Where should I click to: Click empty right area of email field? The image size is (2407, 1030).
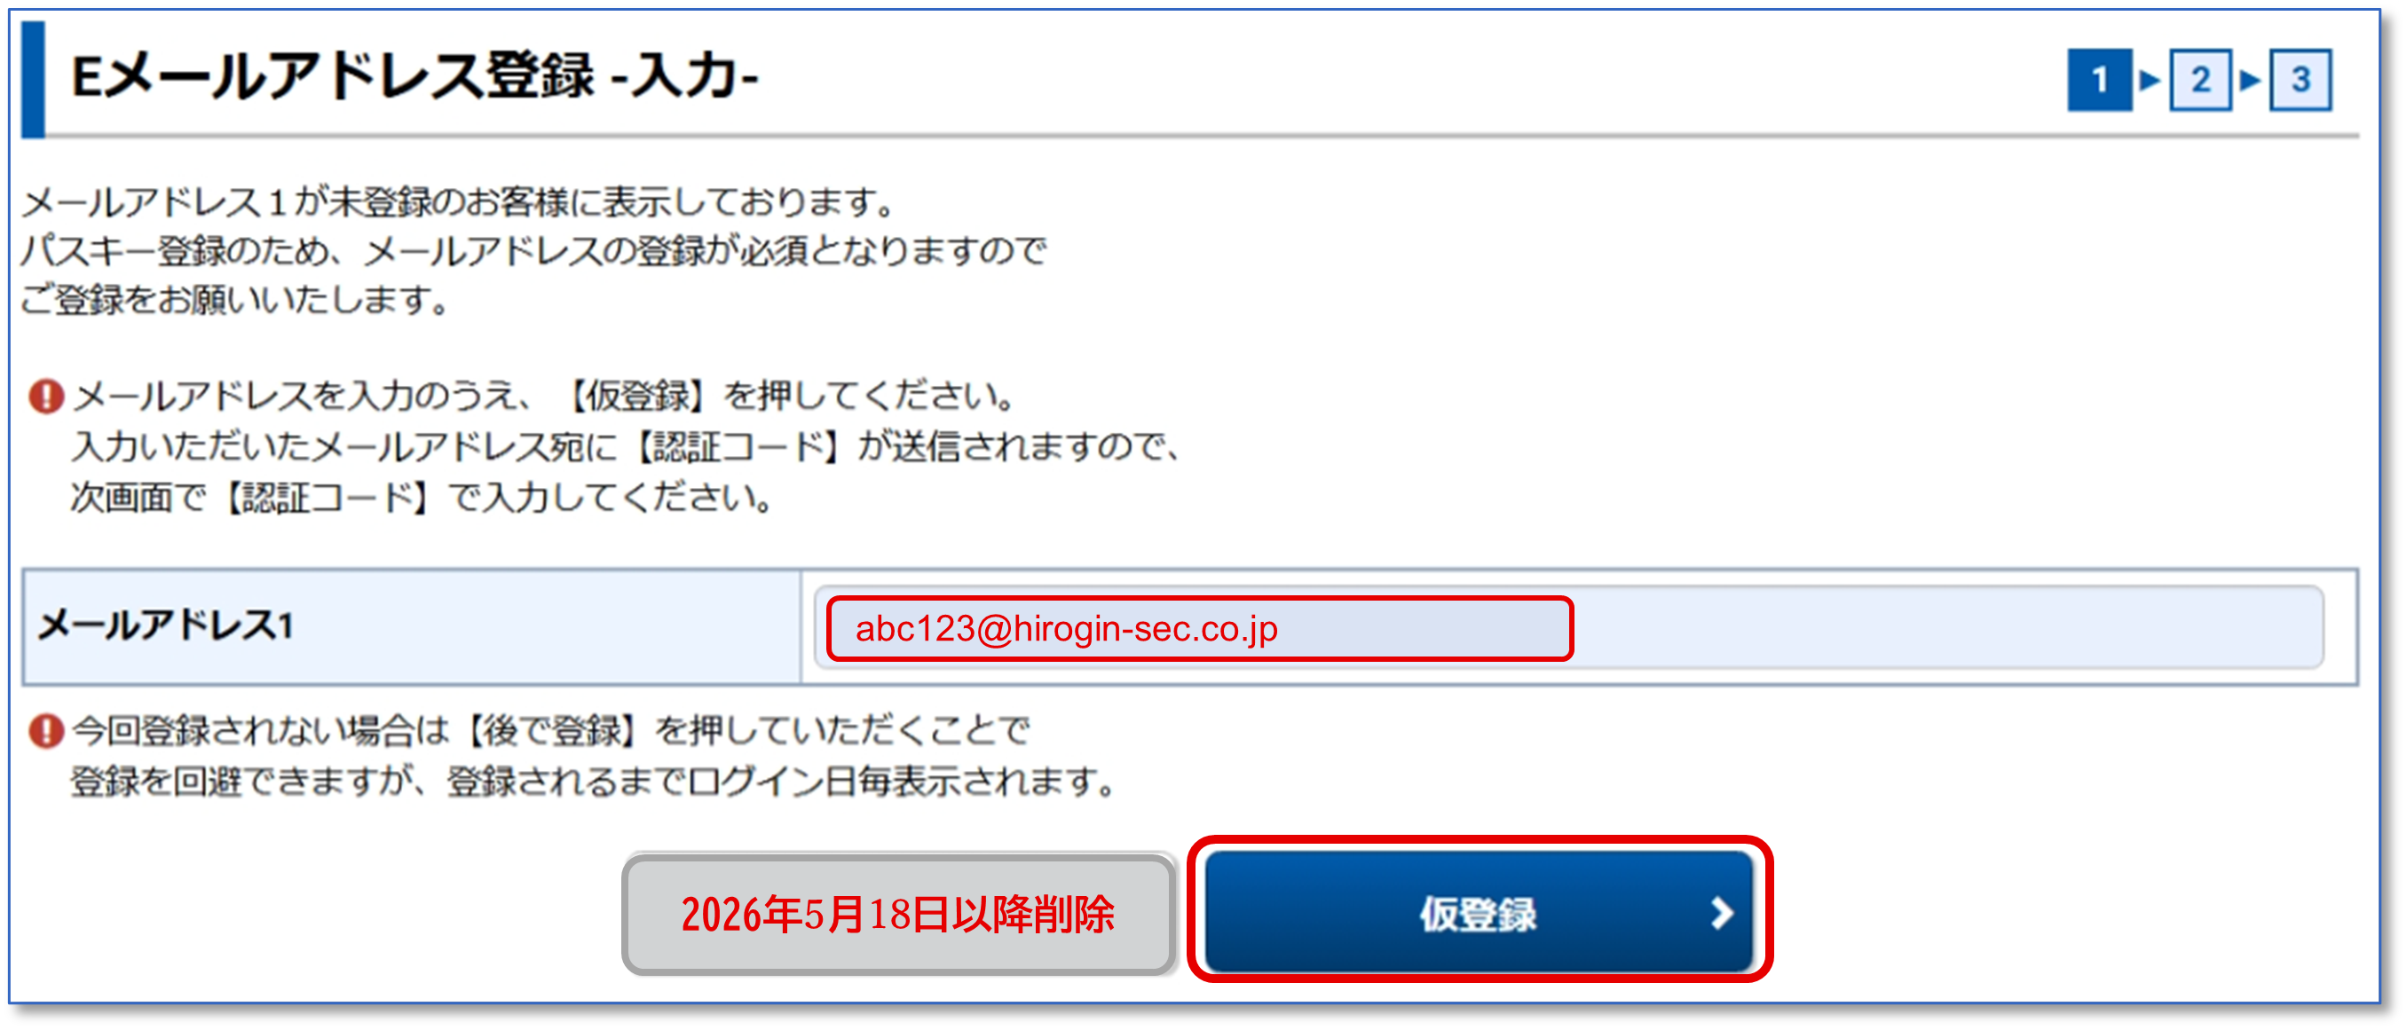pyautogui.click(x=1948, y=627)
